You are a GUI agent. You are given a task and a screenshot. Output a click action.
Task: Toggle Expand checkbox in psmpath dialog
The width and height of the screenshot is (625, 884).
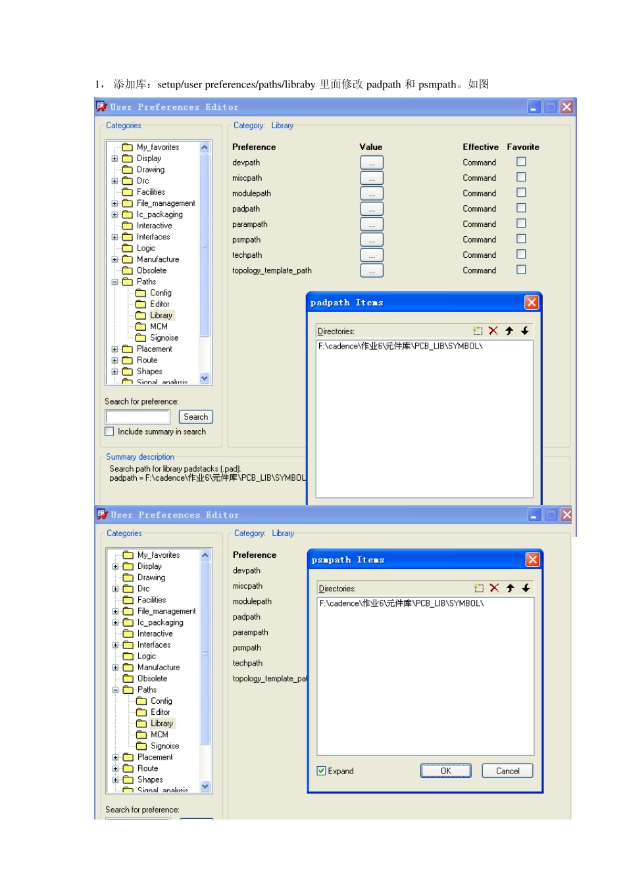(322, 771)
